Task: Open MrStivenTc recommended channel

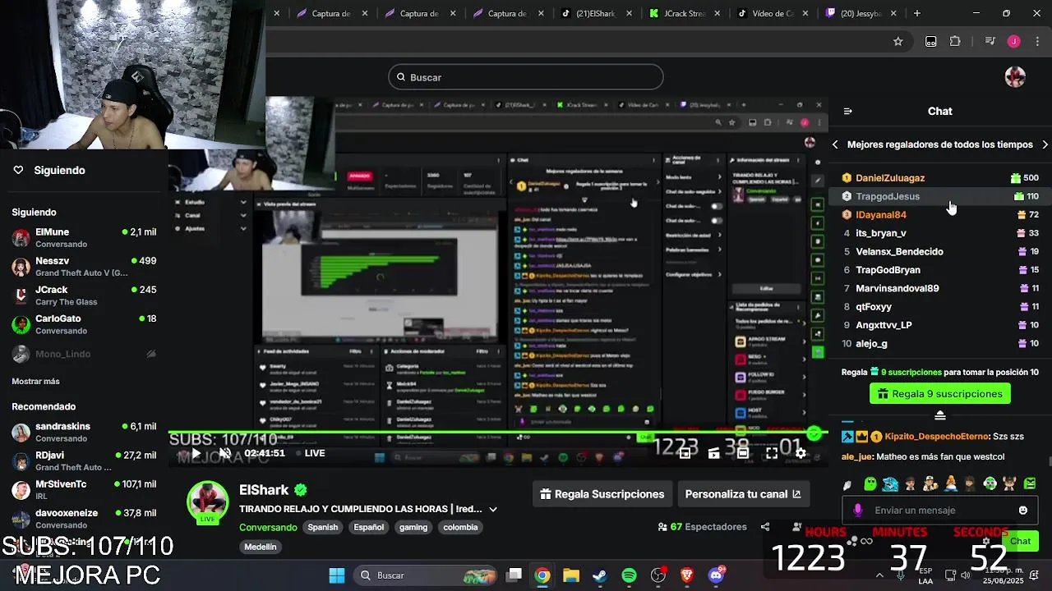Action: click(x=83, y=490)
